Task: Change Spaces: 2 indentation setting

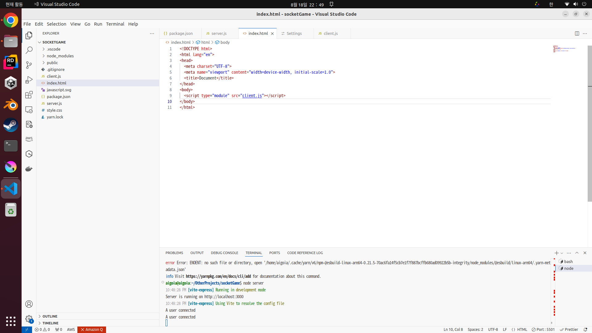Action: click(475, 330)
